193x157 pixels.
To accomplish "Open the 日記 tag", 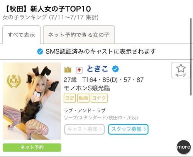I will (69, 98).
